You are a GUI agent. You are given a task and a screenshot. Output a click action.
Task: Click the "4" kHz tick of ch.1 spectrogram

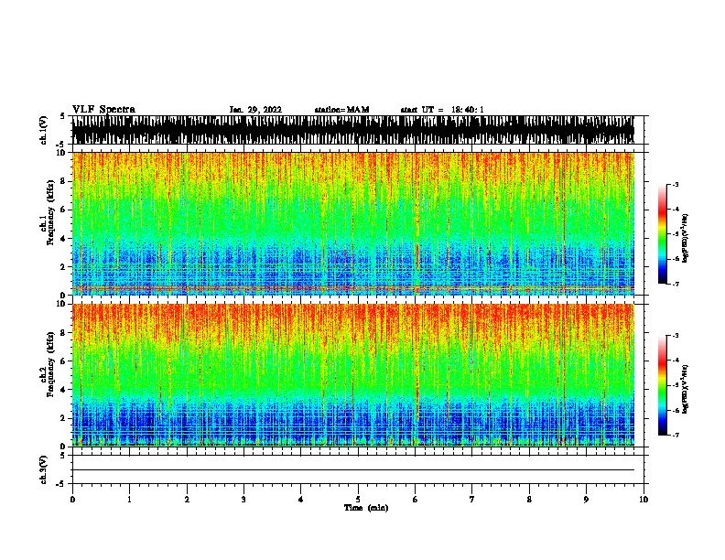tap(65, 239)
